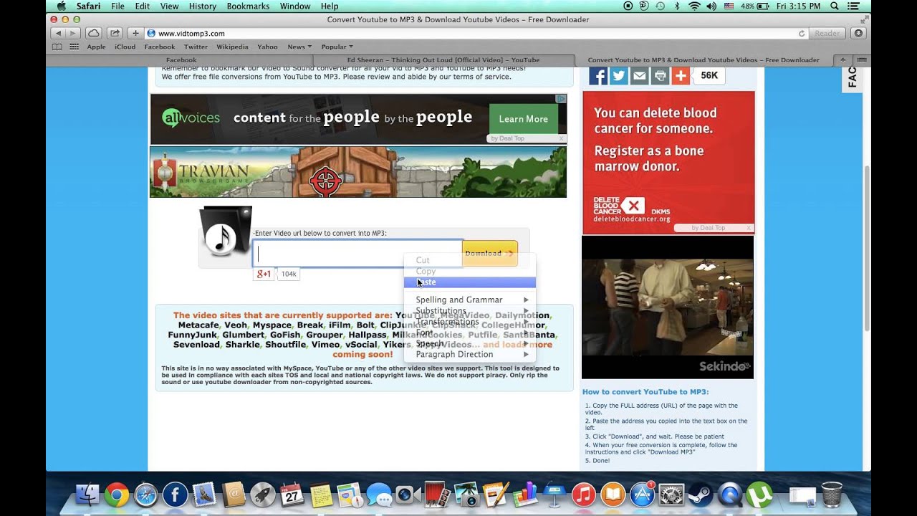
Task: Open Bookmarks menu in menu bar
Action: pyautogui.click(x=248, y=6)
